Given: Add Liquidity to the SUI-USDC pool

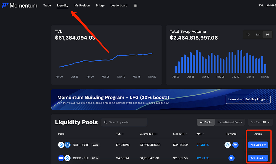Looking at the screenshot, I should point(258,145).
